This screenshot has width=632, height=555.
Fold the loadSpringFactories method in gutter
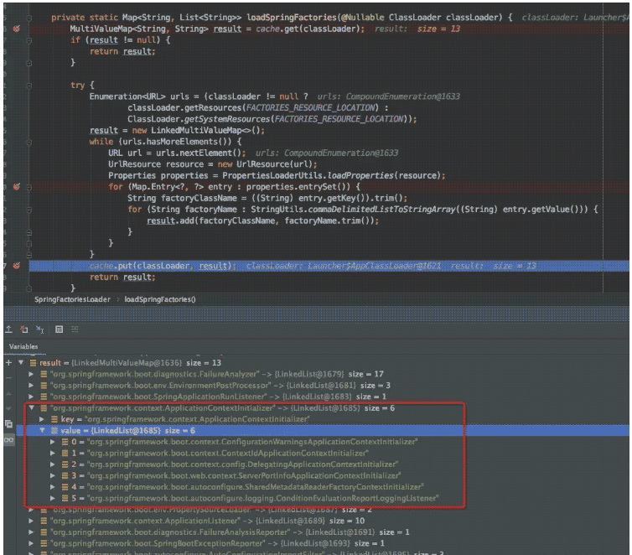tap(29, 18)
